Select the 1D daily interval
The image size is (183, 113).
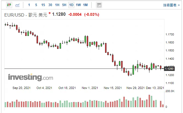tap(71, 5)
